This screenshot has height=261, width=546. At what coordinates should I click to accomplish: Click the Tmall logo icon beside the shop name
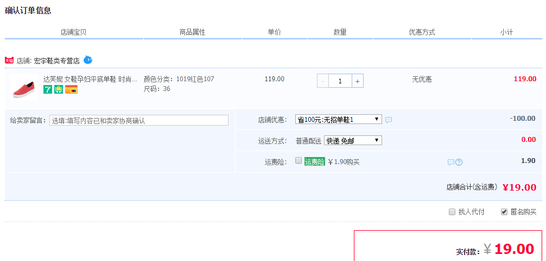9,61
